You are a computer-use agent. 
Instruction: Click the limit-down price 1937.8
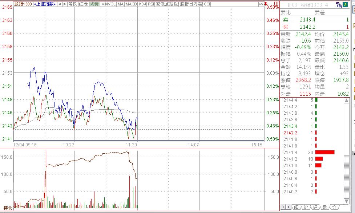pos(341,80)
